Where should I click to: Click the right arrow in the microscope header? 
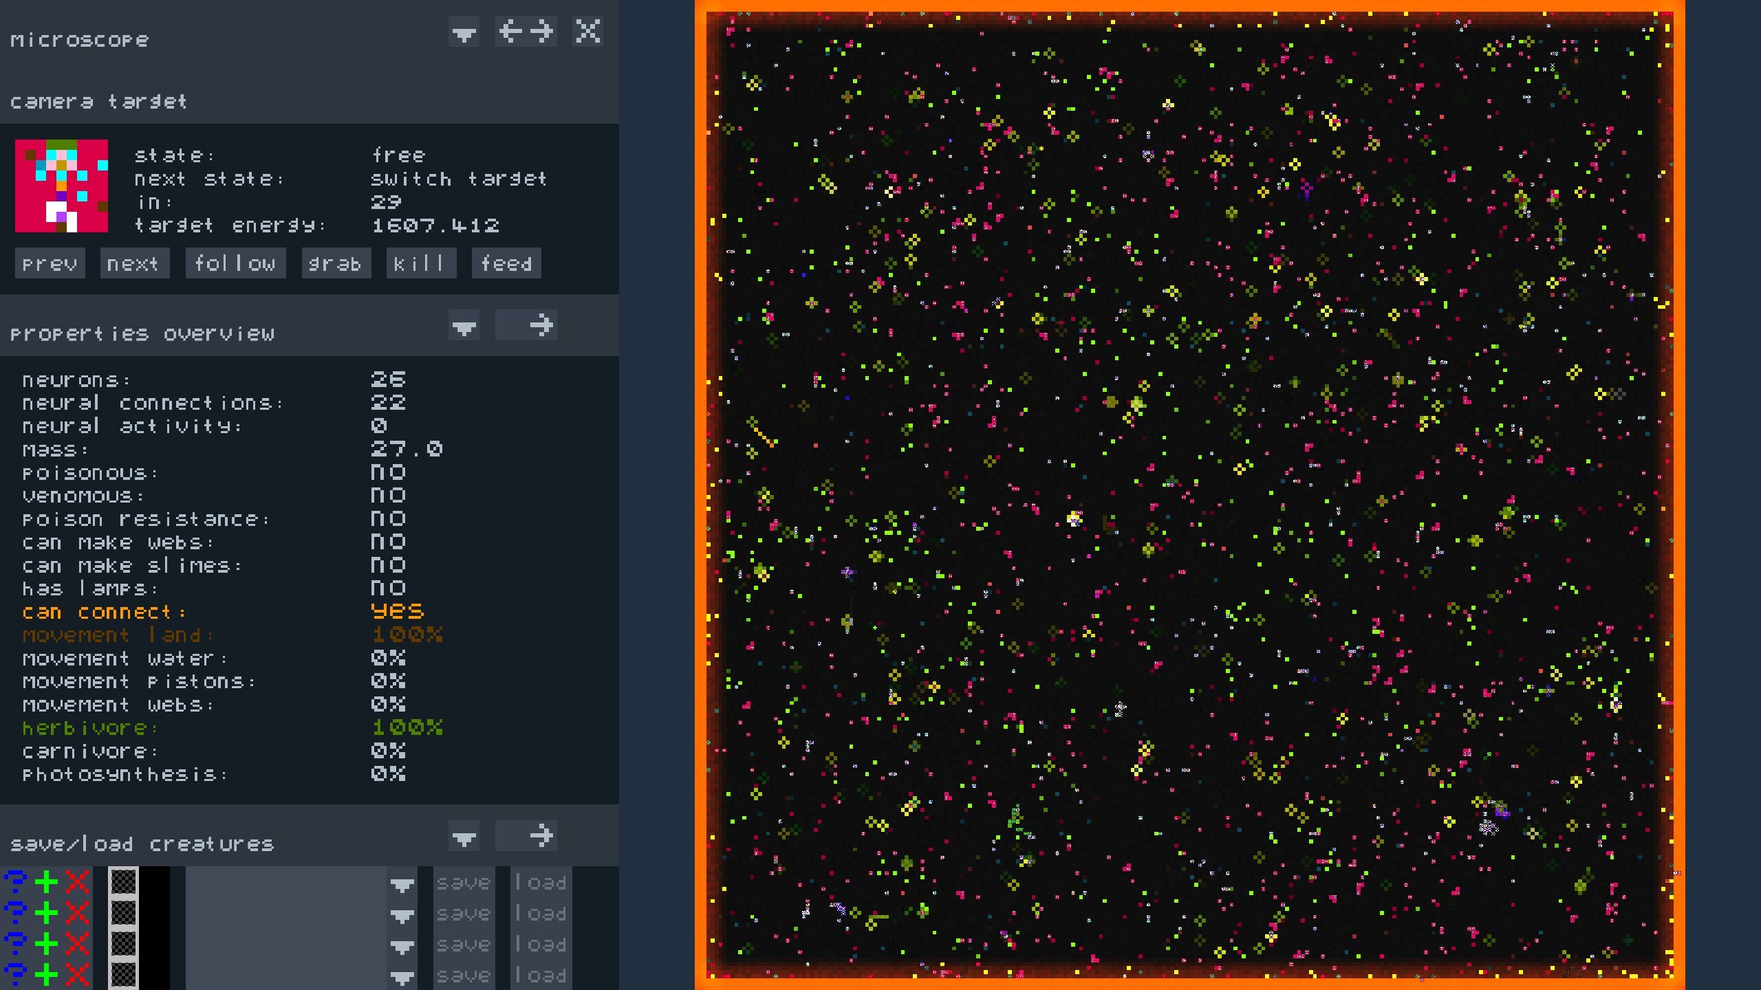pyautogui.click(x=542, y=32)
